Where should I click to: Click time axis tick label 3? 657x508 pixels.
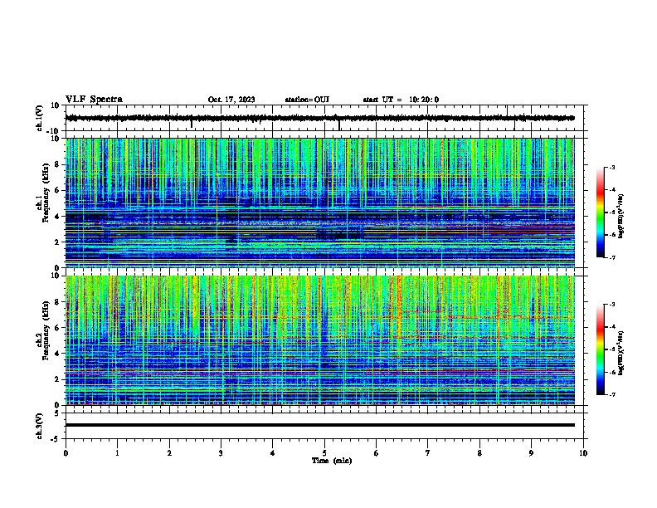coord(221,453)
